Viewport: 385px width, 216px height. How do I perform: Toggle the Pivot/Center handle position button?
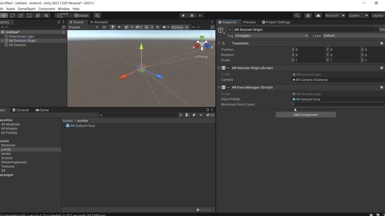63,16
